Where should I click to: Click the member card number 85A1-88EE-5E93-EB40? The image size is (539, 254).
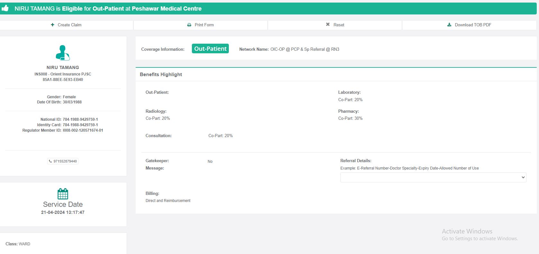pos(63,80)
